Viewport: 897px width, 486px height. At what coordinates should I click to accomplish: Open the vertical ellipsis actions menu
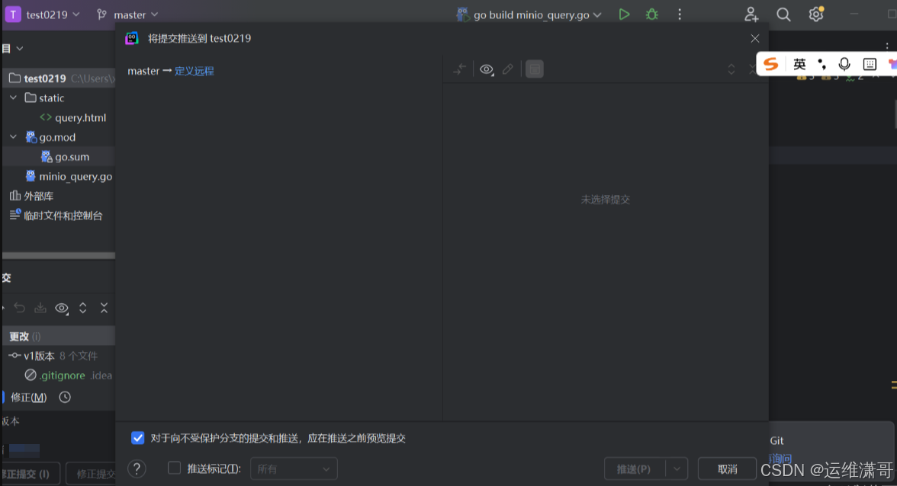(x=680, y=14)
